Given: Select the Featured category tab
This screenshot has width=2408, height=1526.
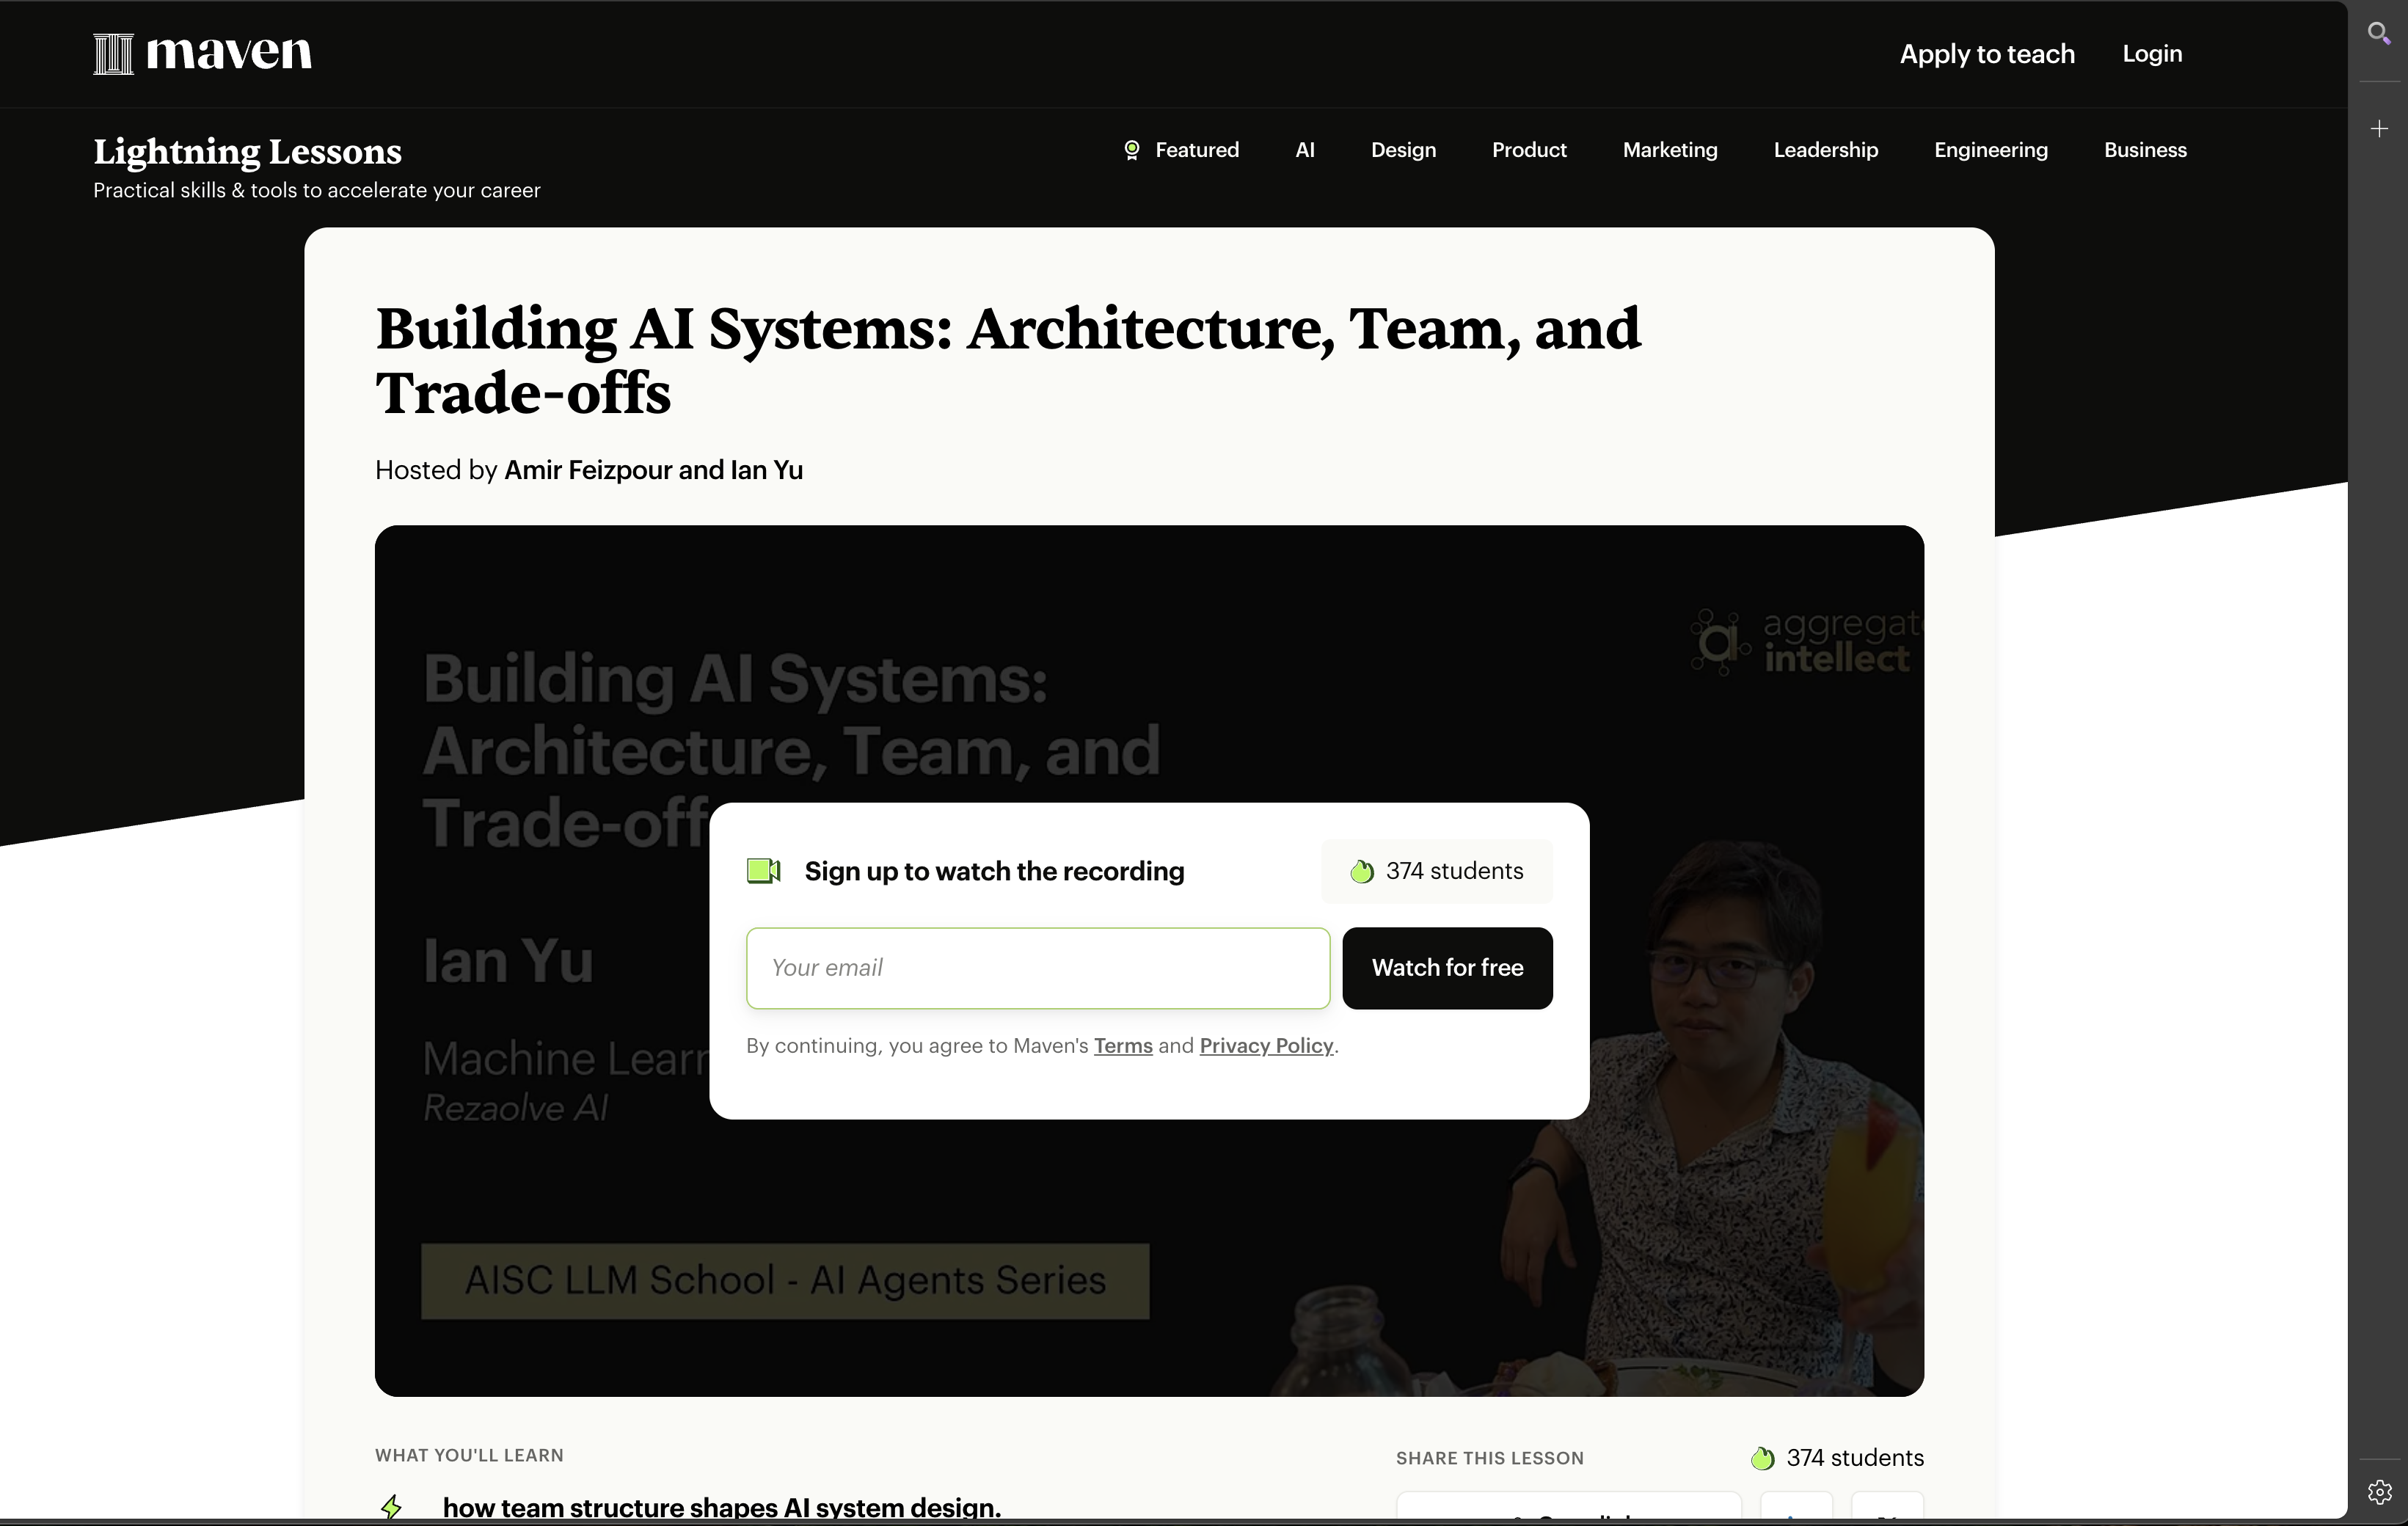Looking at the screenshot, I should (1181, 150).
